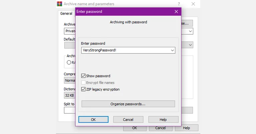Viewport: 256px width, 134px height.
Task: Switch to the General tab
Action: tap(66, 14)
